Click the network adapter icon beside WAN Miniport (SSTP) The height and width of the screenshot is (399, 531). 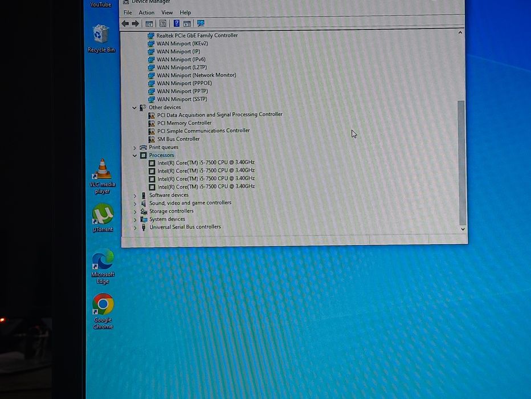(x=151, y=99)
